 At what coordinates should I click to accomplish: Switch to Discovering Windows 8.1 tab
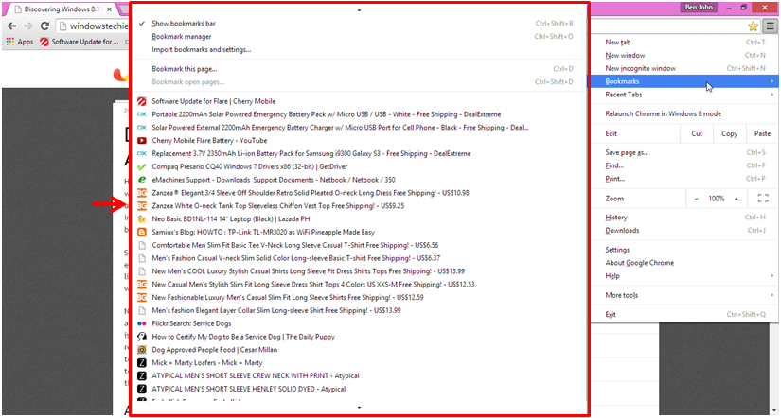(x=62, y=9)
